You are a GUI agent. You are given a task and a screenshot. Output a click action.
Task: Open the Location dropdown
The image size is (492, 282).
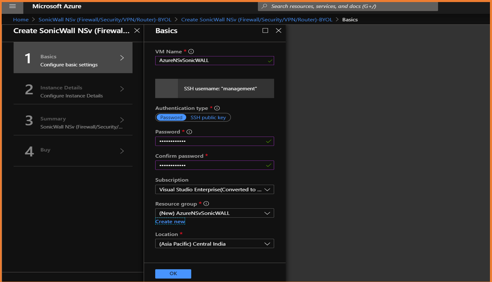click(214, 244)
